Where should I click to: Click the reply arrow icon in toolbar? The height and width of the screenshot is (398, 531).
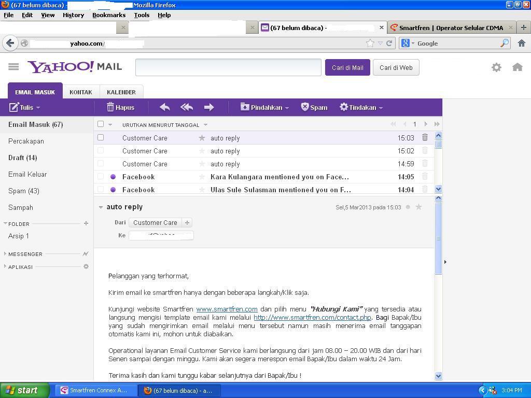click(165, 107)
